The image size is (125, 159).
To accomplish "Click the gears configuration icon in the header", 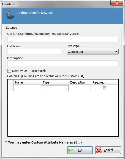I will point(10,15).
